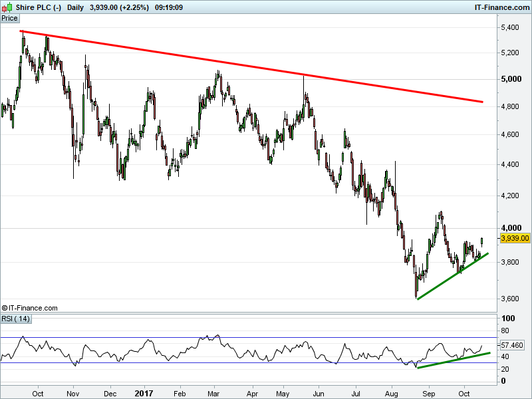Click the 2017 year label on the time axis
The image size is (532, 399).
click(144, 394)
